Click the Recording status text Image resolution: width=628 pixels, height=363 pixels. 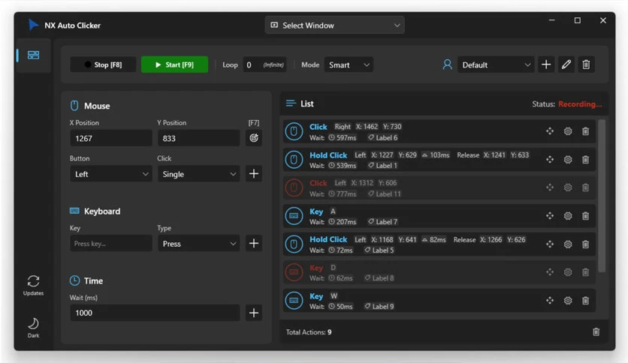[x=580, y=104]
